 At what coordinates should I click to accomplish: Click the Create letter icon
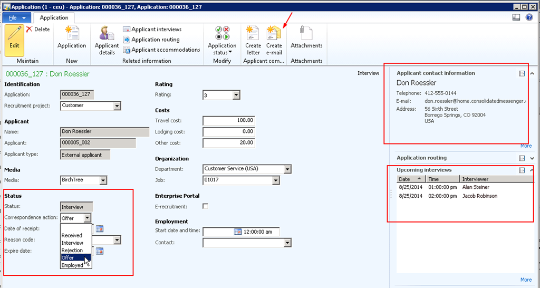pos(253,34)
